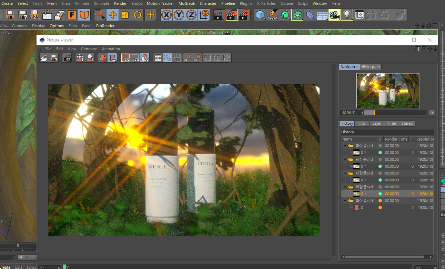Viewport: 445px width, 269px height.
Task: Click Stop Rendering icon in Picture Viewer
Action: point(67,58)
